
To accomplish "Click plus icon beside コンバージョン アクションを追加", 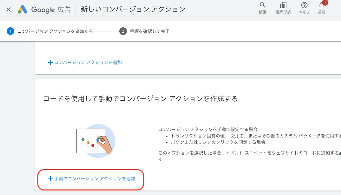I will click(x=50, y=63).
